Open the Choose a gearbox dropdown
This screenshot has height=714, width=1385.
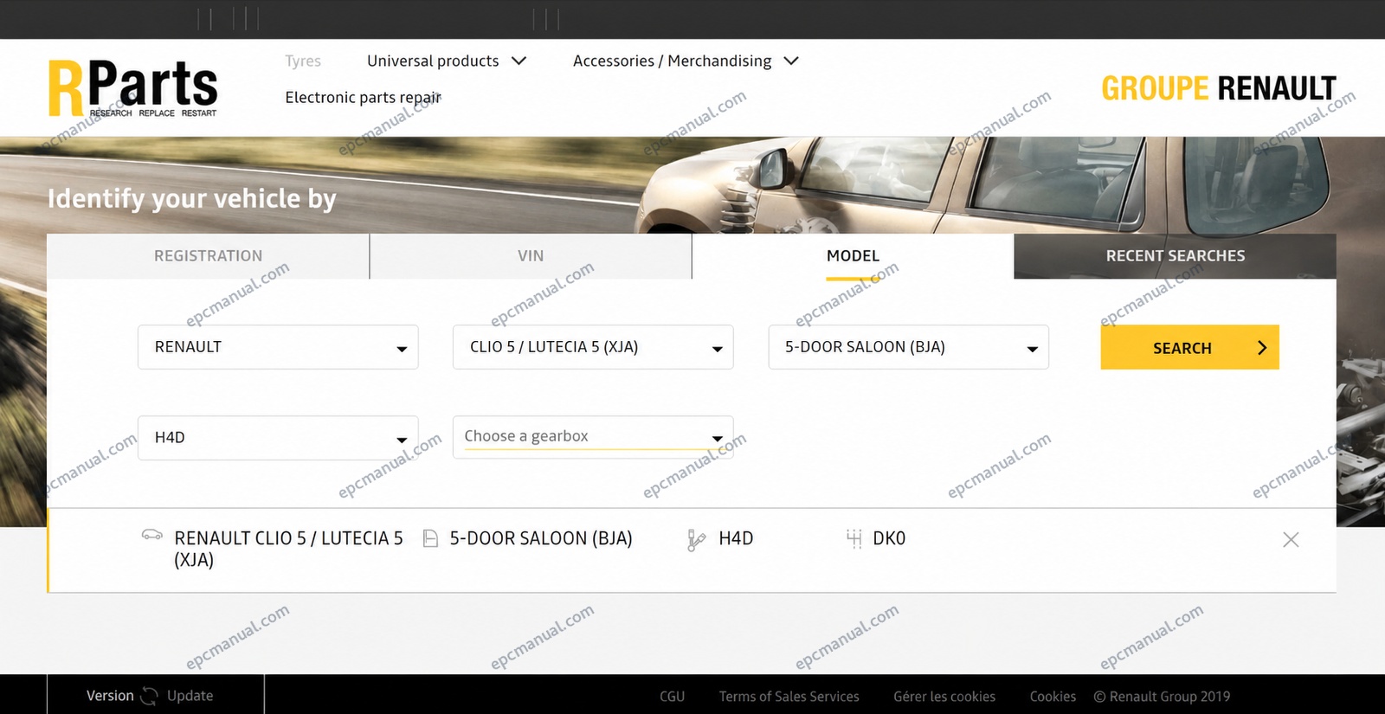pyautogui.click(x=593, y=437)
